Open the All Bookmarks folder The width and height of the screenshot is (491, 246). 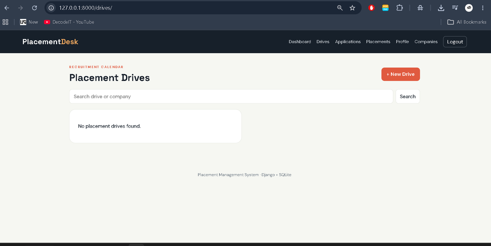click(467, 22)
